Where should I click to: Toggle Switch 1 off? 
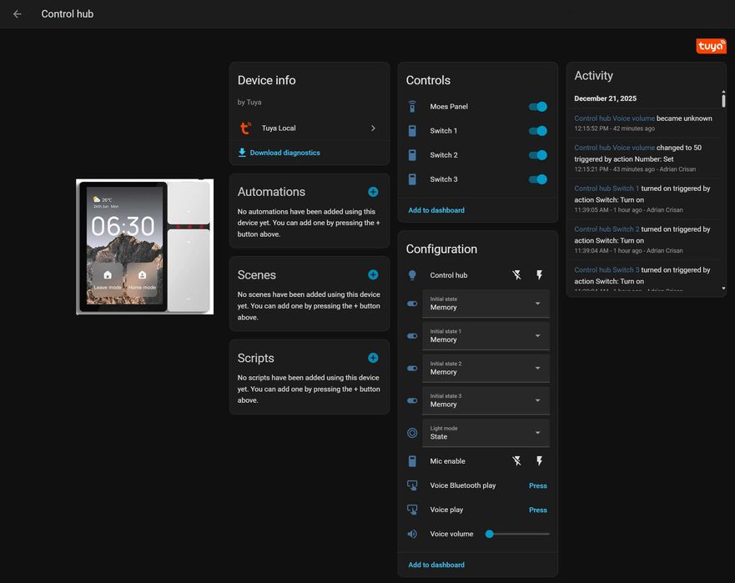coord(538,131)
